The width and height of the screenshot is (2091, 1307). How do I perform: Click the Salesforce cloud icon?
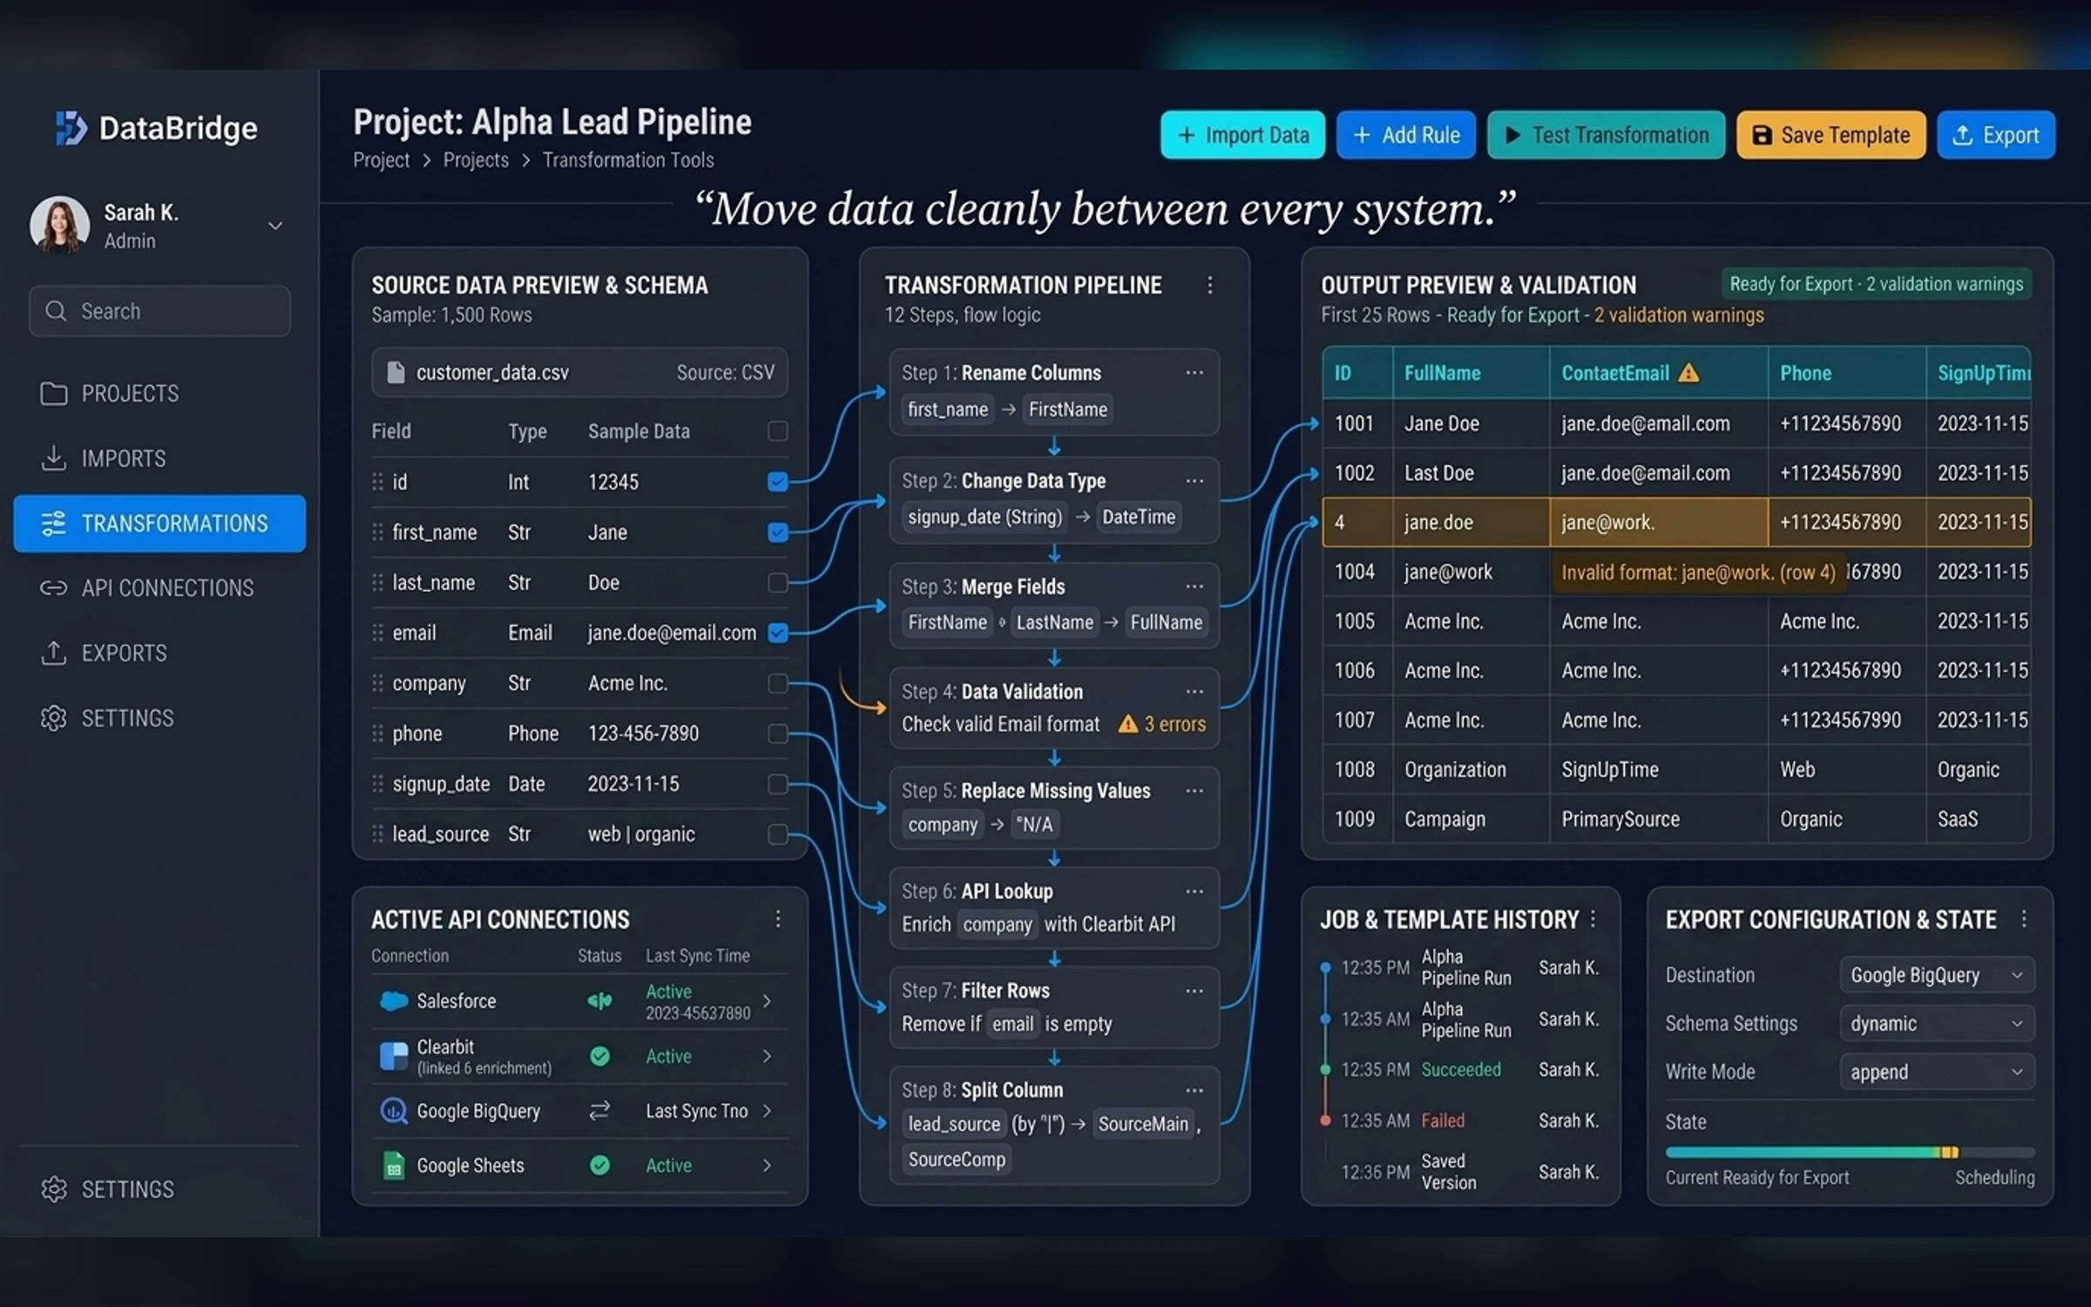click(394, 1001)
